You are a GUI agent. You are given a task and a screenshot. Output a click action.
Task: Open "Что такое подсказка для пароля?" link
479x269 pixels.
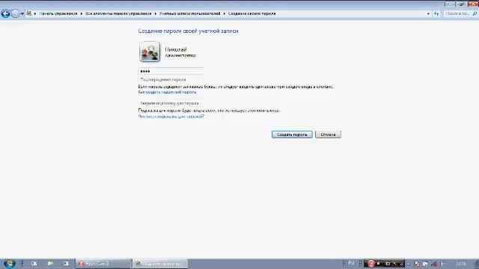[171, 117]
